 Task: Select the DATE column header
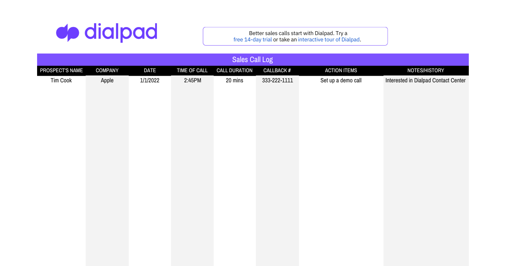[x=150, y=71]
